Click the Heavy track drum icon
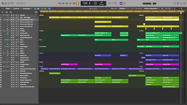 pyautogui.click(x=8, y=29)
